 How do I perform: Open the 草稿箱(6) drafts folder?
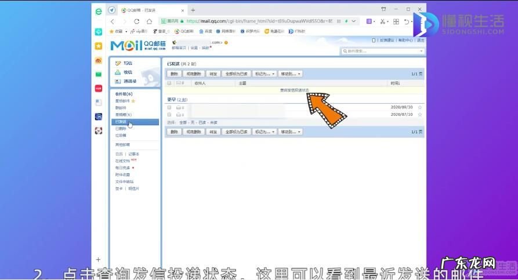point(123,115)
